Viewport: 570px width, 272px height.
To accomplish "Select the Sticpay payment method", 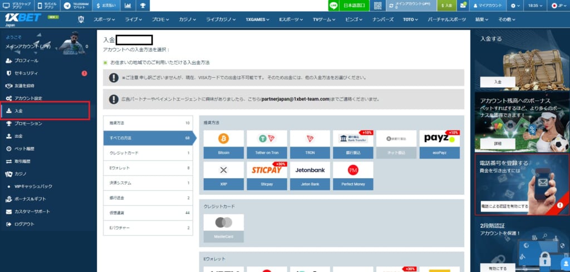I will [267, 176].
